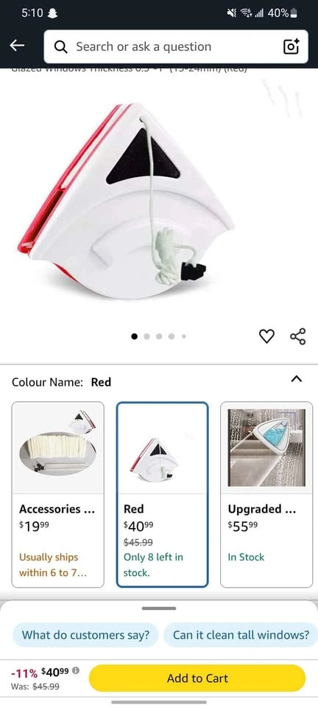Screen dimensions: 318x708
Task: Tap the back arrow icon
Action: (x=17, y=45)
